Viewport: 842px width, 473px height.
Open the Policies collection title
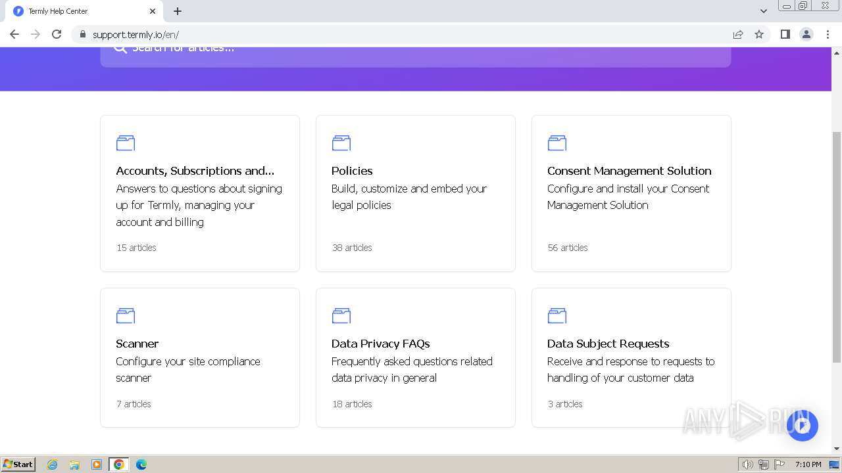click(352, 171)
